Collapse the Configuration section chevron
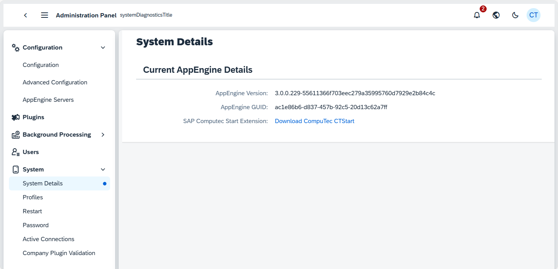Viewport: 558px width, 269px height. click(x=103, y=47)
